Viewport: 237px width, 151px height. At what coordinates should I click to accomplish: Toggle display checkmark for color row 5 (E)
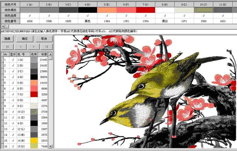(12, 83)
